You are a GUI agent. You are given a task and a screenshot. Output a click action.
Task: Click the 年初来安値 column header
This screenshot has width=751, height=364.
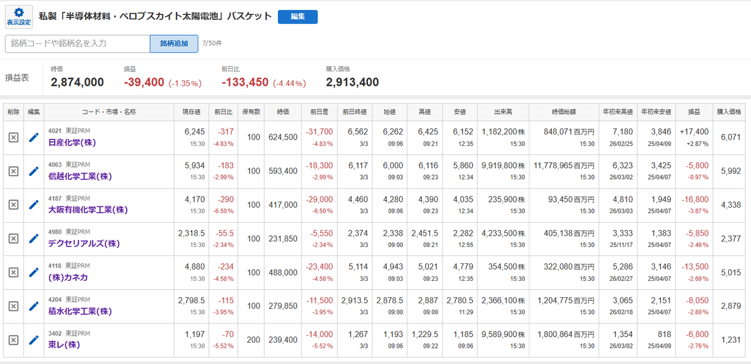pyautogui.click(x=657, y=112)
